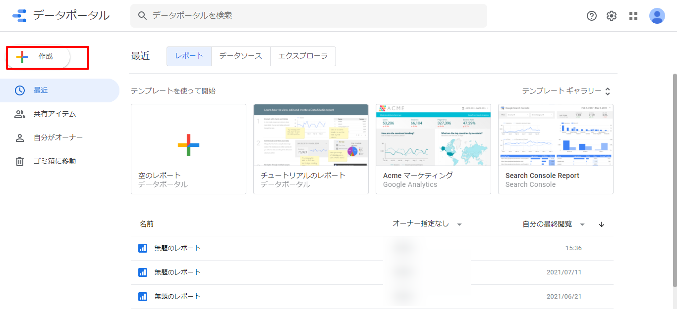Viewport: 677px width, 309px height.
Task: Click the report icon of the 2021/07/11 report
Action: 143,272
